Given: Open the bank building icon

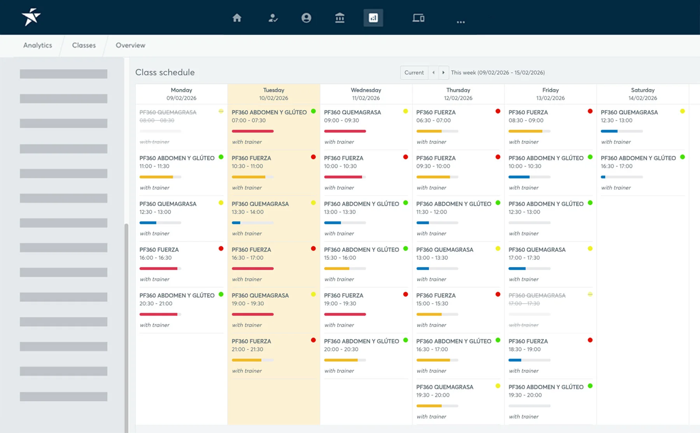Looking at the screenshot, I should (340, 18).
